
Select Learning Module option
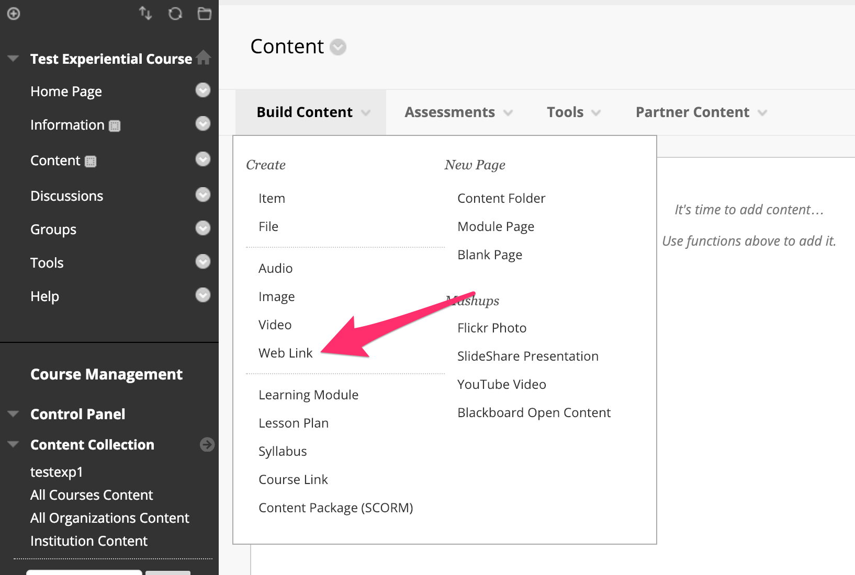click(308, 395)
